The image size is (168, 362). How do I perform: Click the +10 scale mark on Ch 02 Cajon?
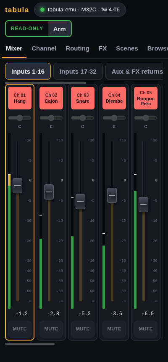coord(60,140)
